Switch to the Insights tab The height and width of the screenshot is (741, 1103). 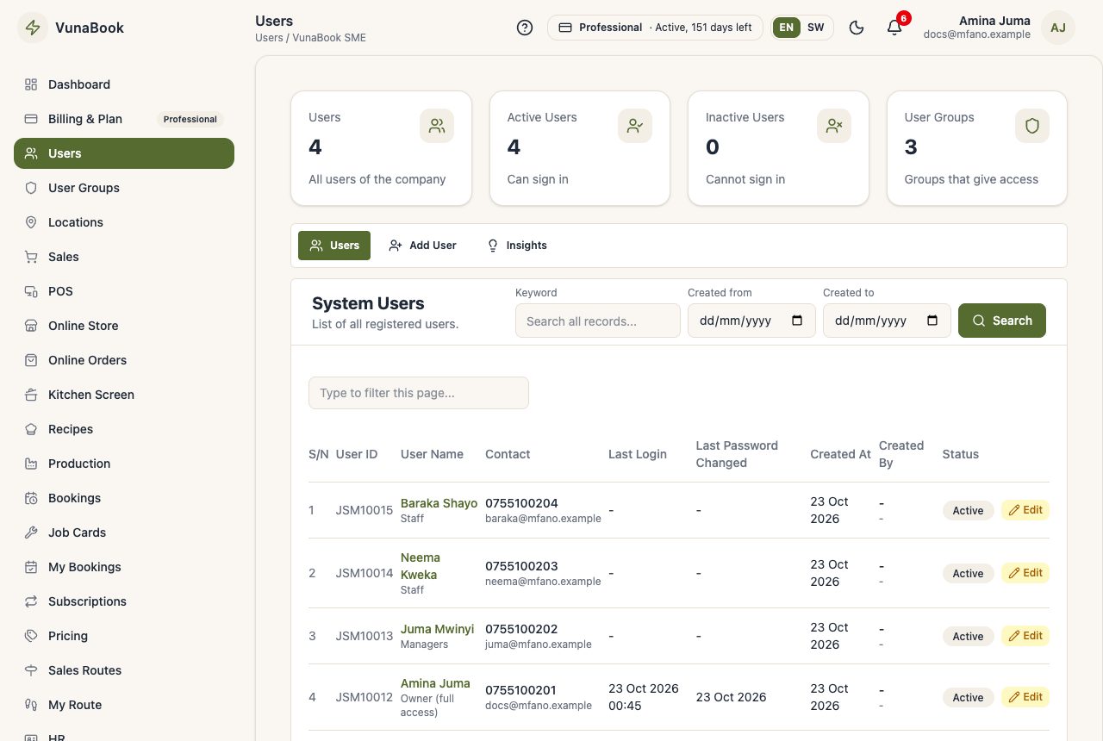point(517,246)
